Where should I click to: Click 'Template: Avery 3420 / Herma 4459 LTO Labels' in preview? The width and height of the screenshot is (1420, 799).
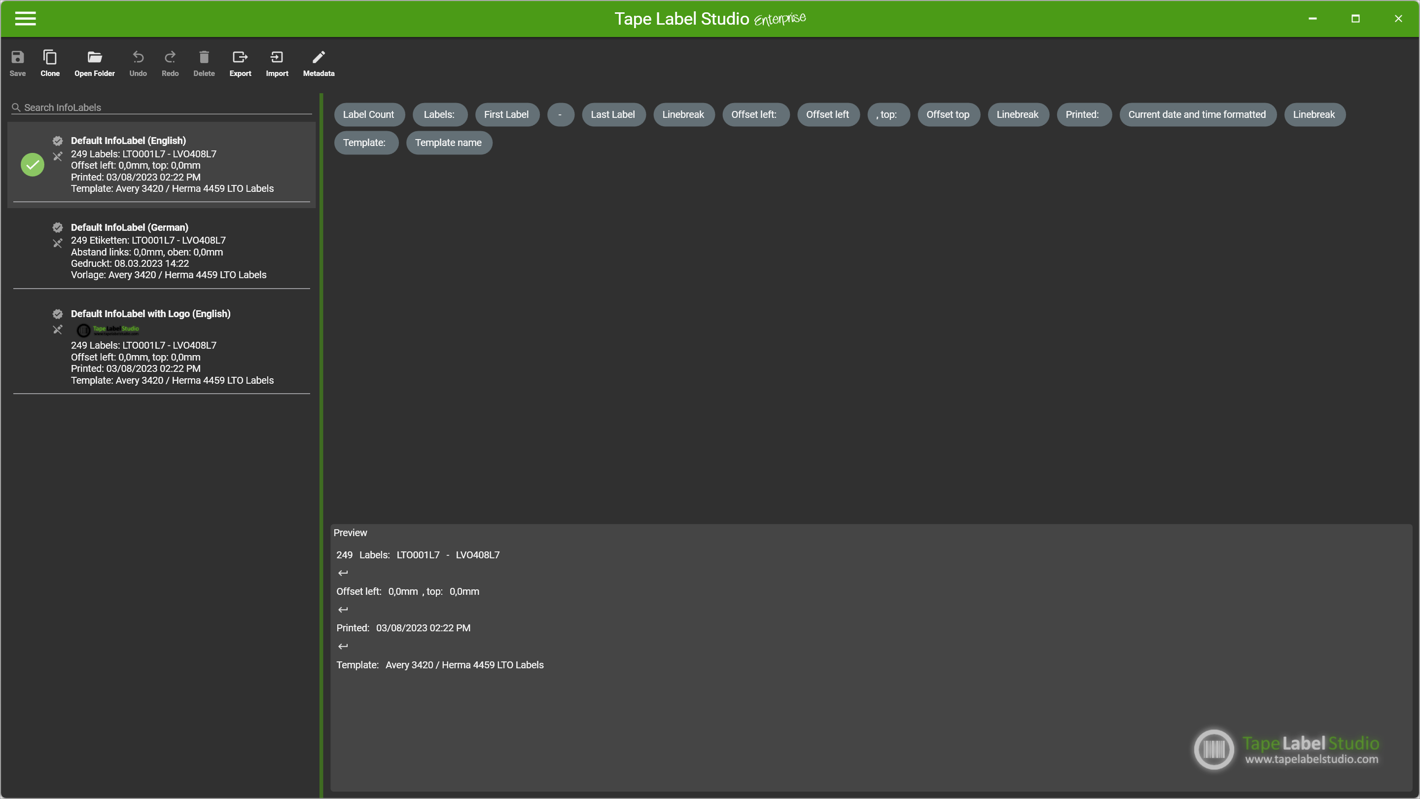point(440,665)
